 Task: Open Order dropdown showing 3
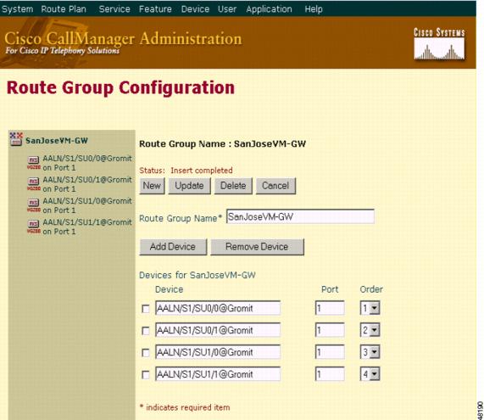tap(370, 352)
